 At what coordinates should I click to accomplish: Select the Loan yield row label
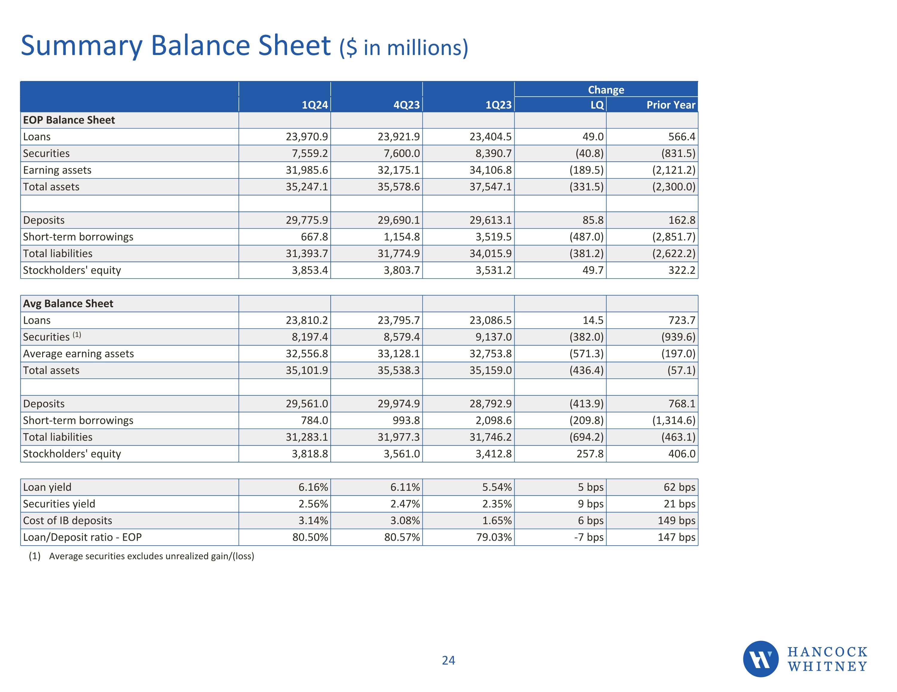[47, 487]
